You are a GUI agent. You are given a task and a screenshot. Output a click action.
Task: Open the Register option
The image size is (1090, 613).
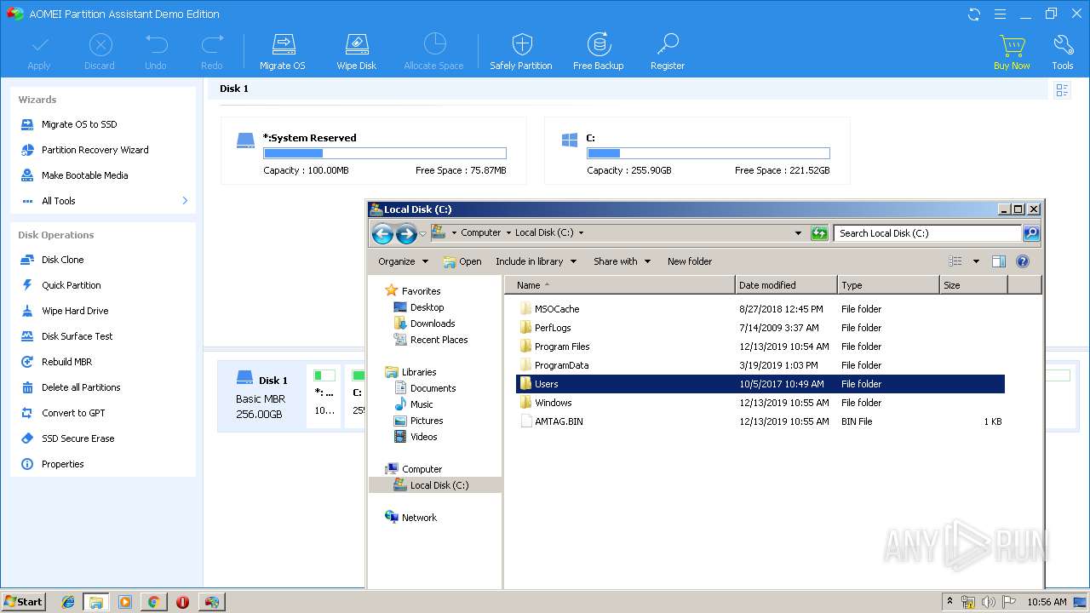coord(668,52)
